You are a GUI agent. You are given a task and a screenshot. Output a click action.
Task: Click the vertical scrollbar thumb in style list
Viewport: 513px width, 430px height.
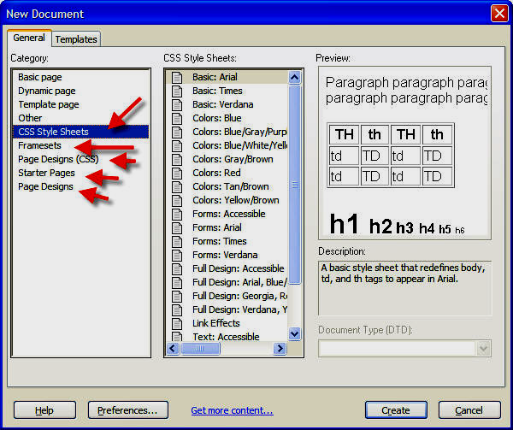pyautogui.click(x=294, y=185)
